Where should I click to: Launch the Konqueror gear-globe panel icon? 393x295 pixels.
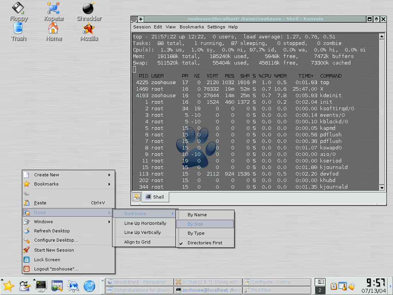pyautogui.click(x=73, y=286)
